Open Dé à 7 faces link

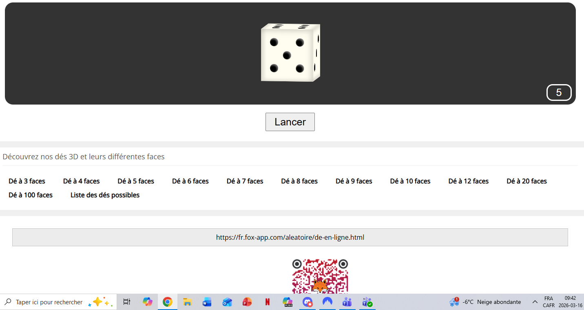click(245, 181)
